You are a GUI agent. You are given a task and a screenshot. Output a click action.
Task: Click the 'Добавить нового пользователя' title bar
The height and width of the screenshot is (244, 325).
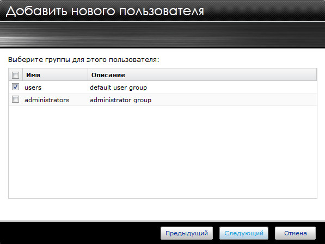(x=162, y=11)
